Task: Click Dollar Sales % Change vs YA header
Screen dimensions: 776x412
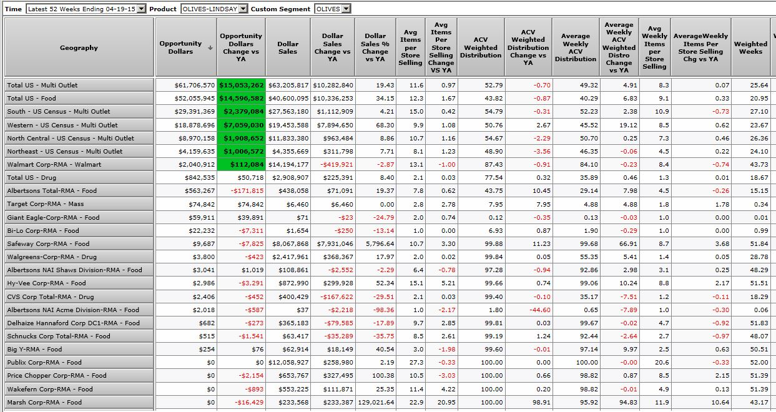Action: click(x=375, y=48)
